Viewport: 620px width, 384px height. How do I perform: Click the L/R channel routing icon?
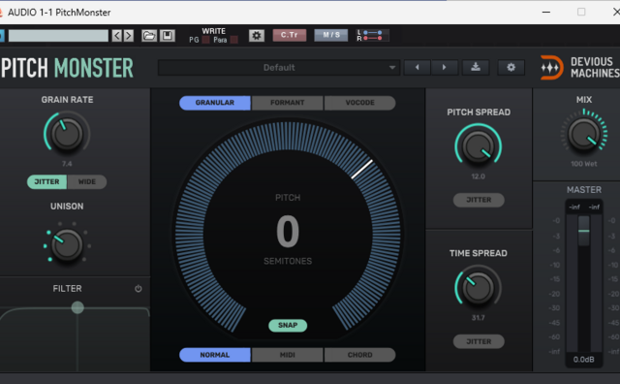click(373, 35)
